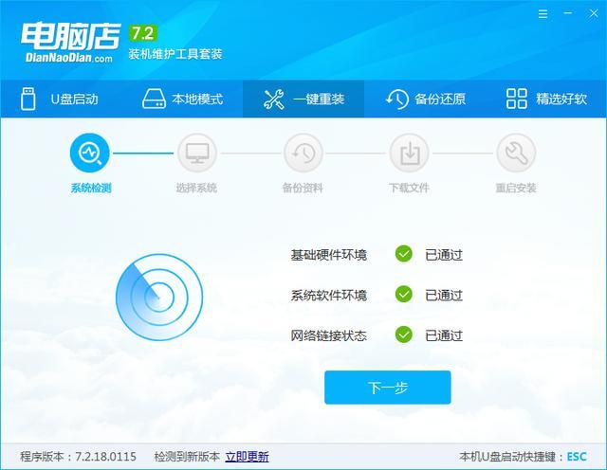Click 已通过 status for 系统软件环境
Image resolution: width=607 pixels, height=470 pixels.
444,296
